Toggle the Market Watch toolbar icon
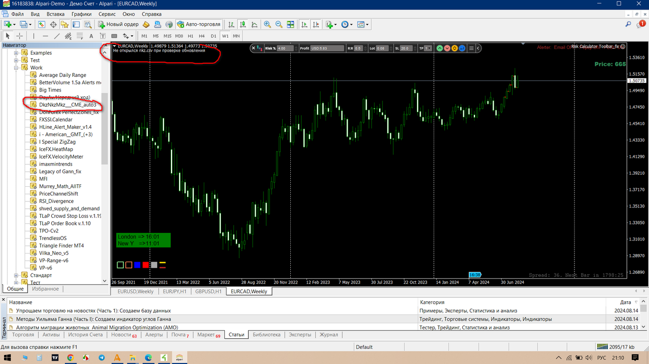The image size is (649, 364). pyautogui.click(x=41, y=24)
